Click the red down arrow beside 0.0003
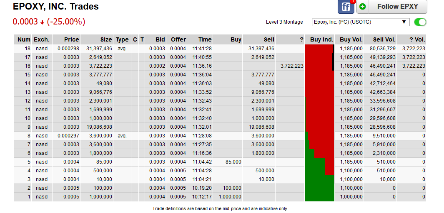Image resolution: width=444 pixels, height=213 pixels. click(x=42, y=22)
